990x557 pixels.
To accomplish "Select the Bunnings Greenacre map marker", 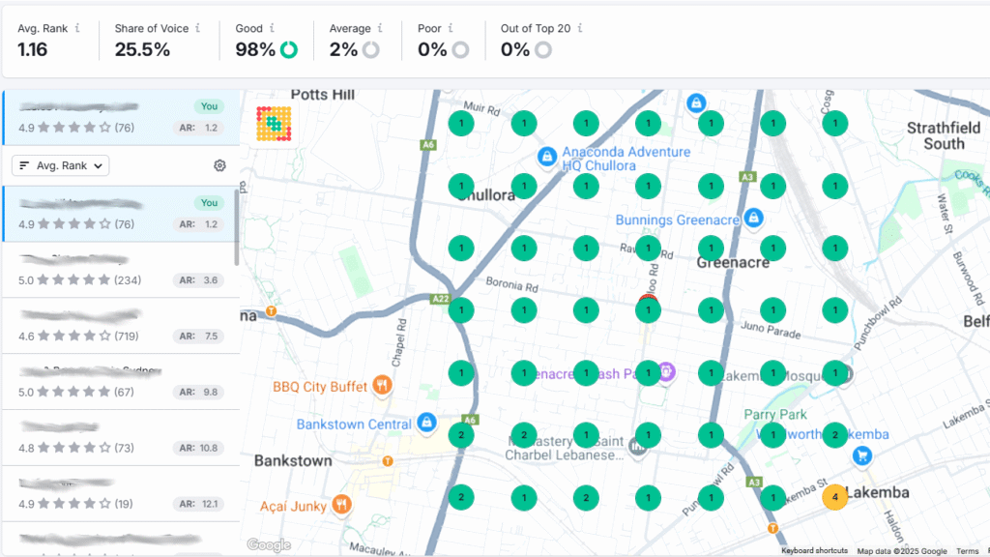I will (754, 220).
